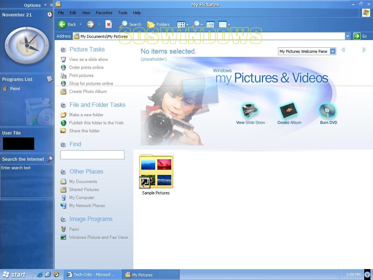373x280 pixels.
Task: Open the Help menu
Action: [137, 13]
